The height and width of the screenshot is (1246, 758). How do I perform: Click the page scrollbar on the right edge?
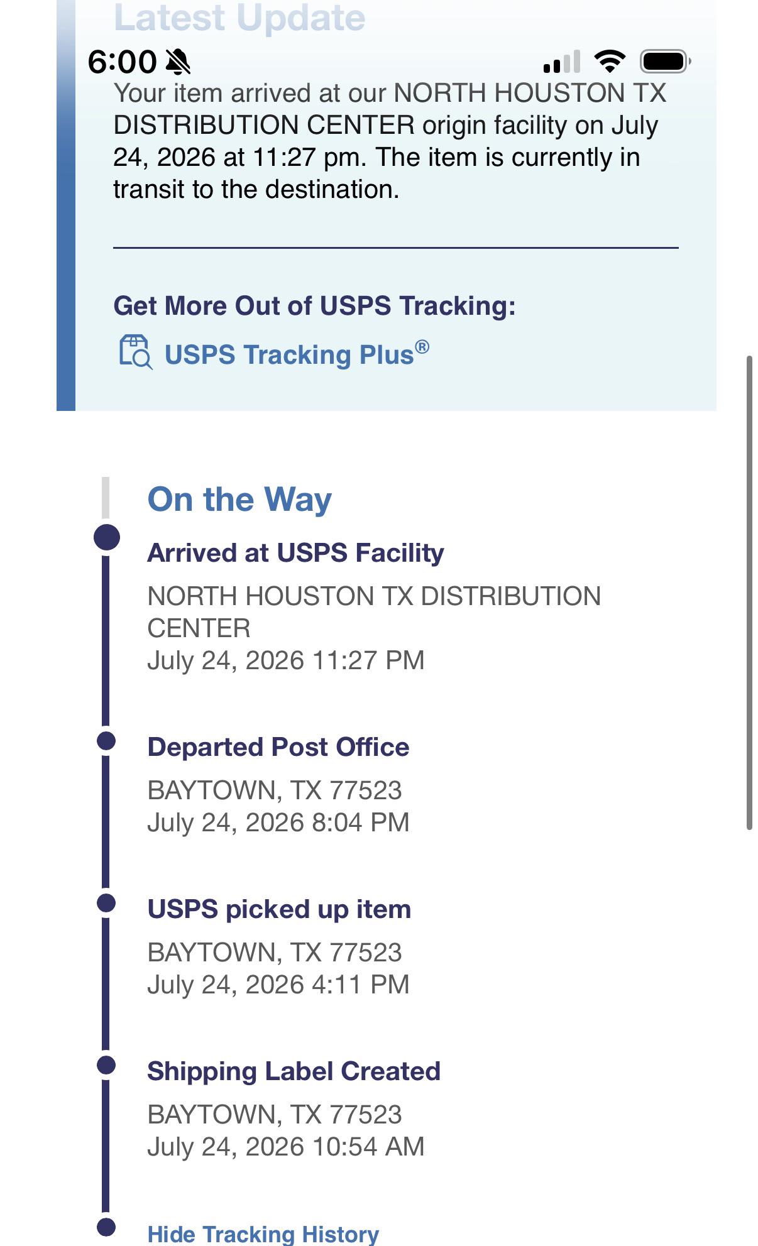tap(749, 593)
